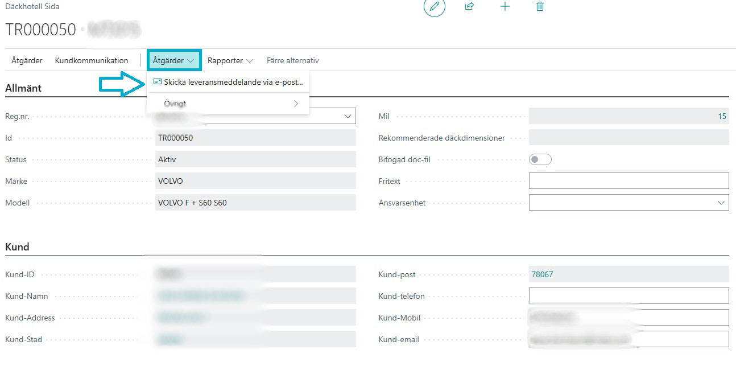Open Kund-post link 78067

542,274
